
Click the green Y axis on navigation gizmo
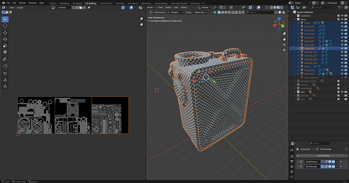(x=283, y=26)
